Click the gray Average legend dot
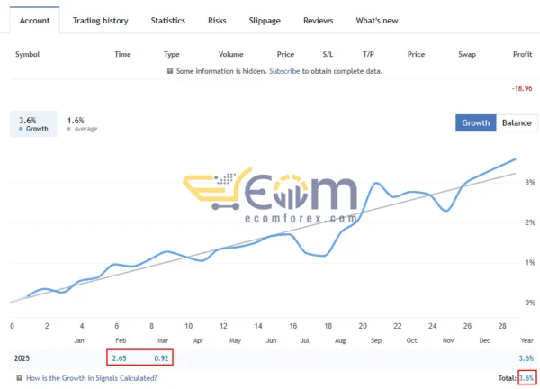The height and width of the screenshot is (389, 540). 70,129
